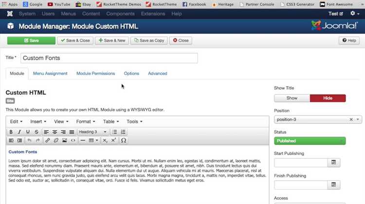Open the Help menu in top bar
Viewport: 365px width, 204px height.
(x=177, y=14)
